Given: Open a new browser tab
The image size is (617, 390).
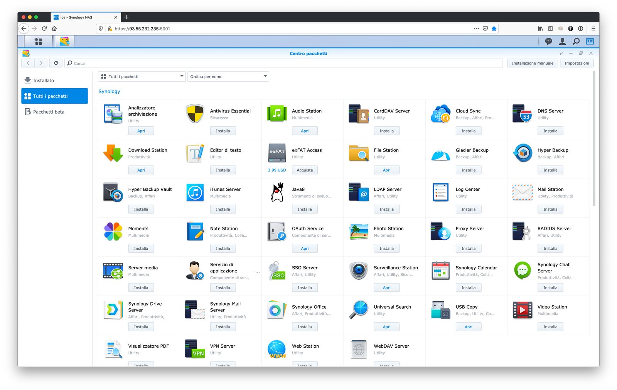Looking at the screenshot, I should click(x=126, y=17).
